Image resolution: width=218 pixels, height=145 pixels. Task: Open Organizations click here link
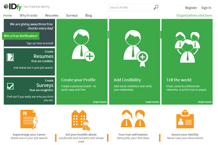194,15
